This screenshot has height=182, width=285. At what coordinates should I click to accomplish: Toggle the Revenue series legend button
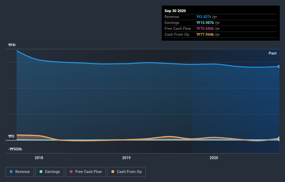pyautogui.click(x=20, y=172)
